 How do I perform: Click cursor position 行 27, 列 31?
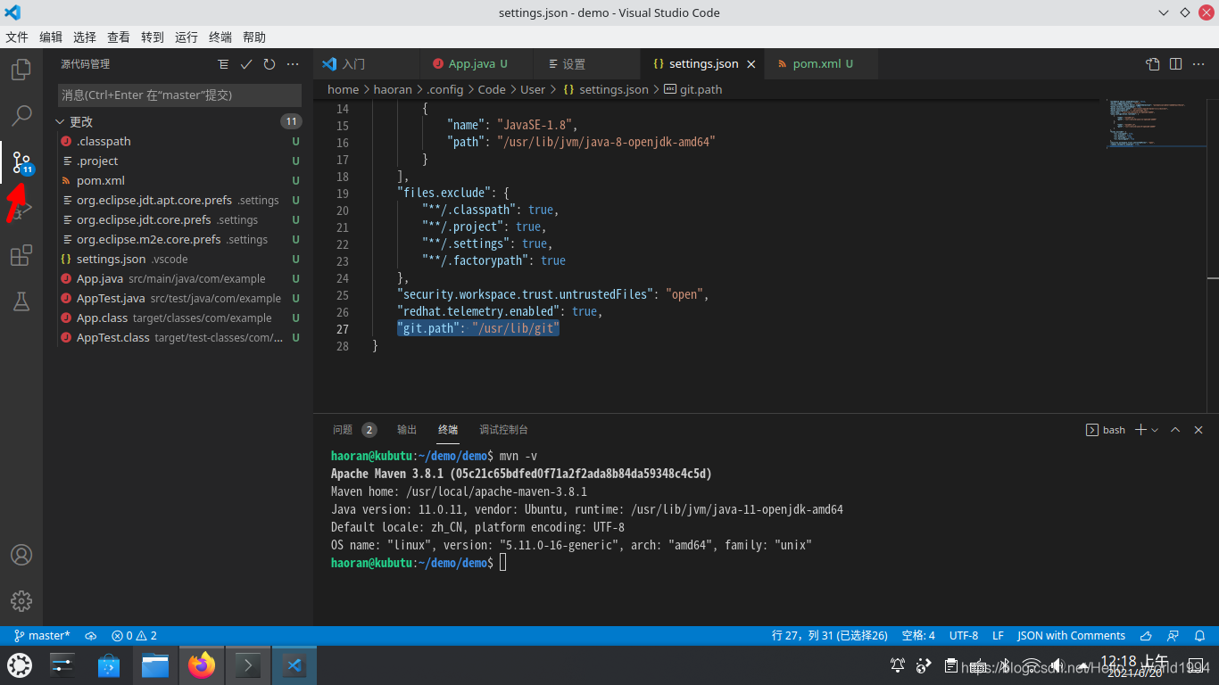[829, 636]
